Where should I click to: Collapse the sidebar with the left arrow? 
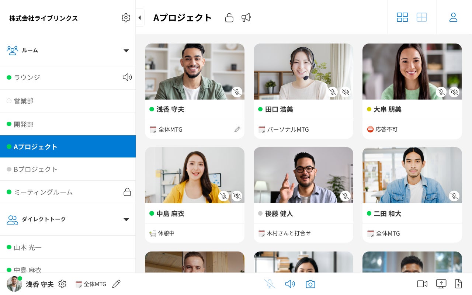(x=140, y=18)
